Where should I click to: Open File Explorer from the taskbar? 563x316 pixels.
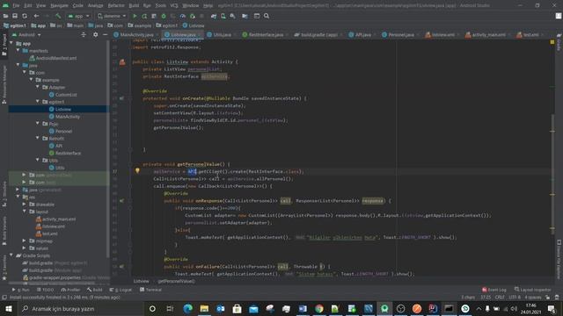tap(204, 308)
